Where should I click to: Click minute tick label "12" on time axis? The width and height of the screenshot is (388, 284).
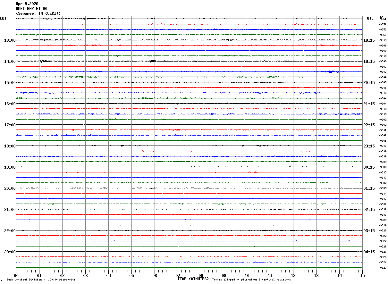point(293,275)
